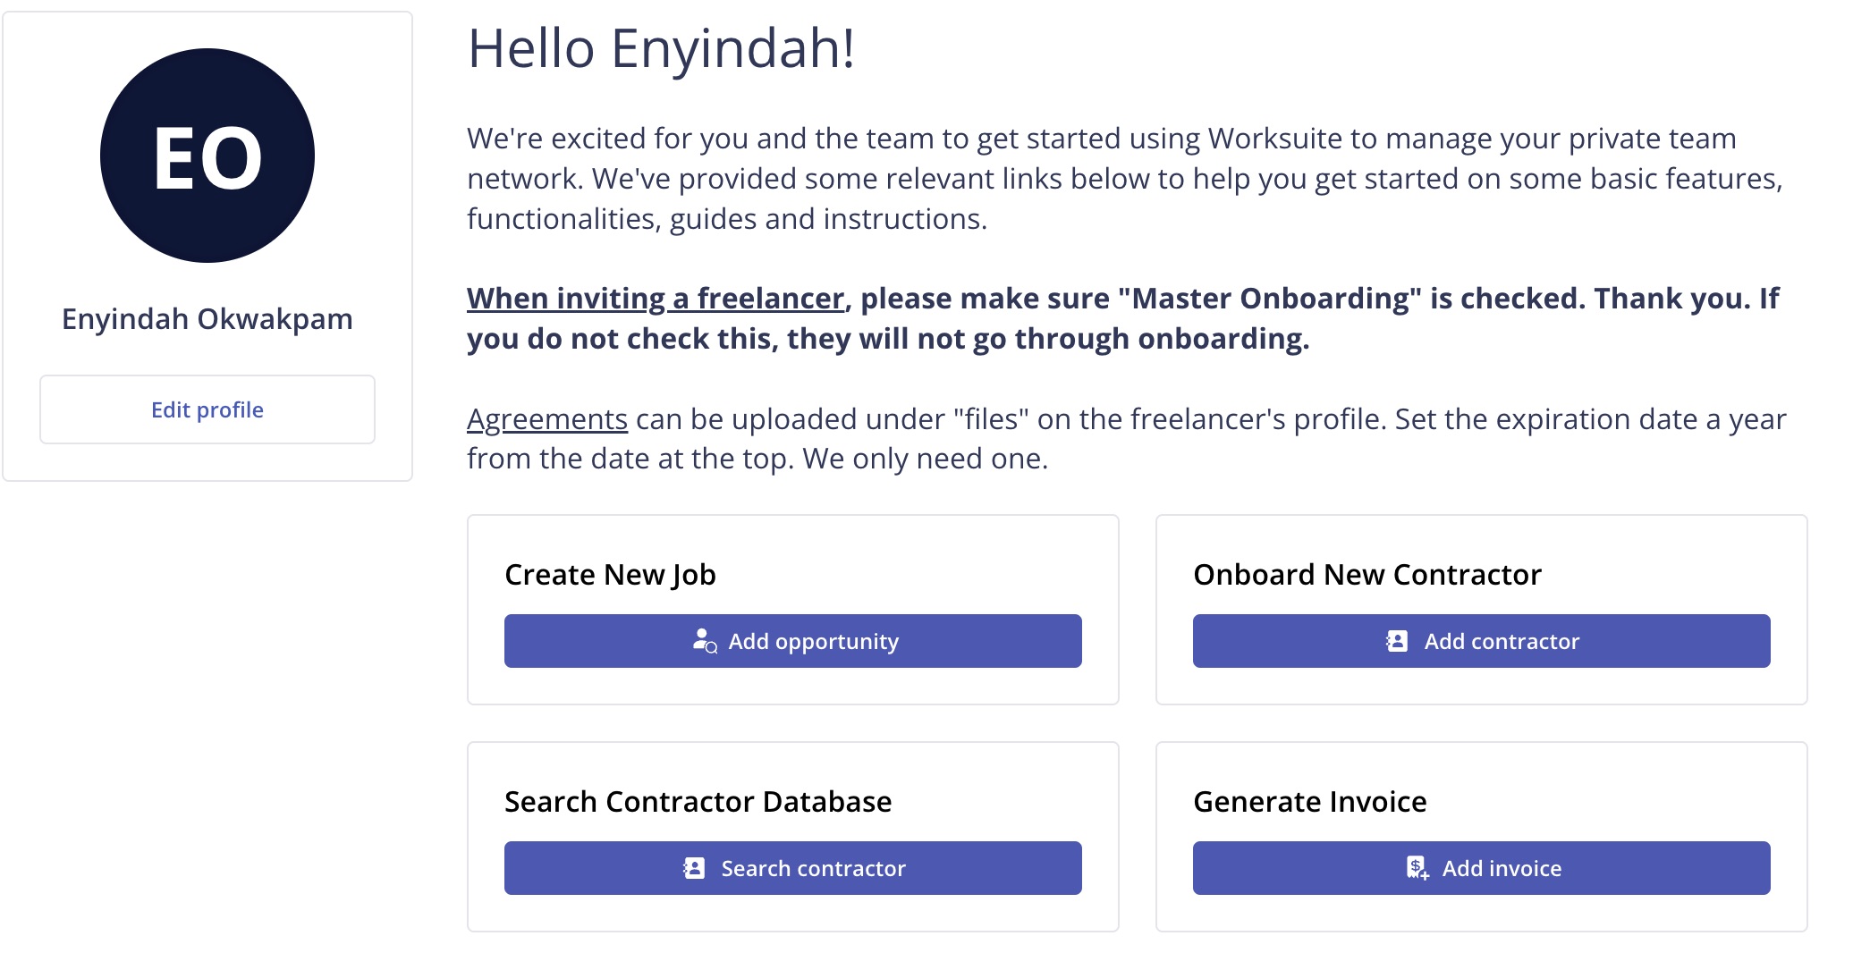
Task: Click the welcome paragraph about Worksuite
Action: click(1125, 179)
